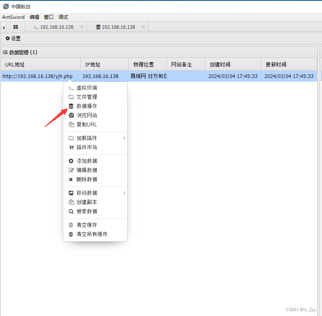The height and width of the screenshot is (316, 322).
Task: Choose 搜索数据 from the context menu
Action: coord(95,212)
